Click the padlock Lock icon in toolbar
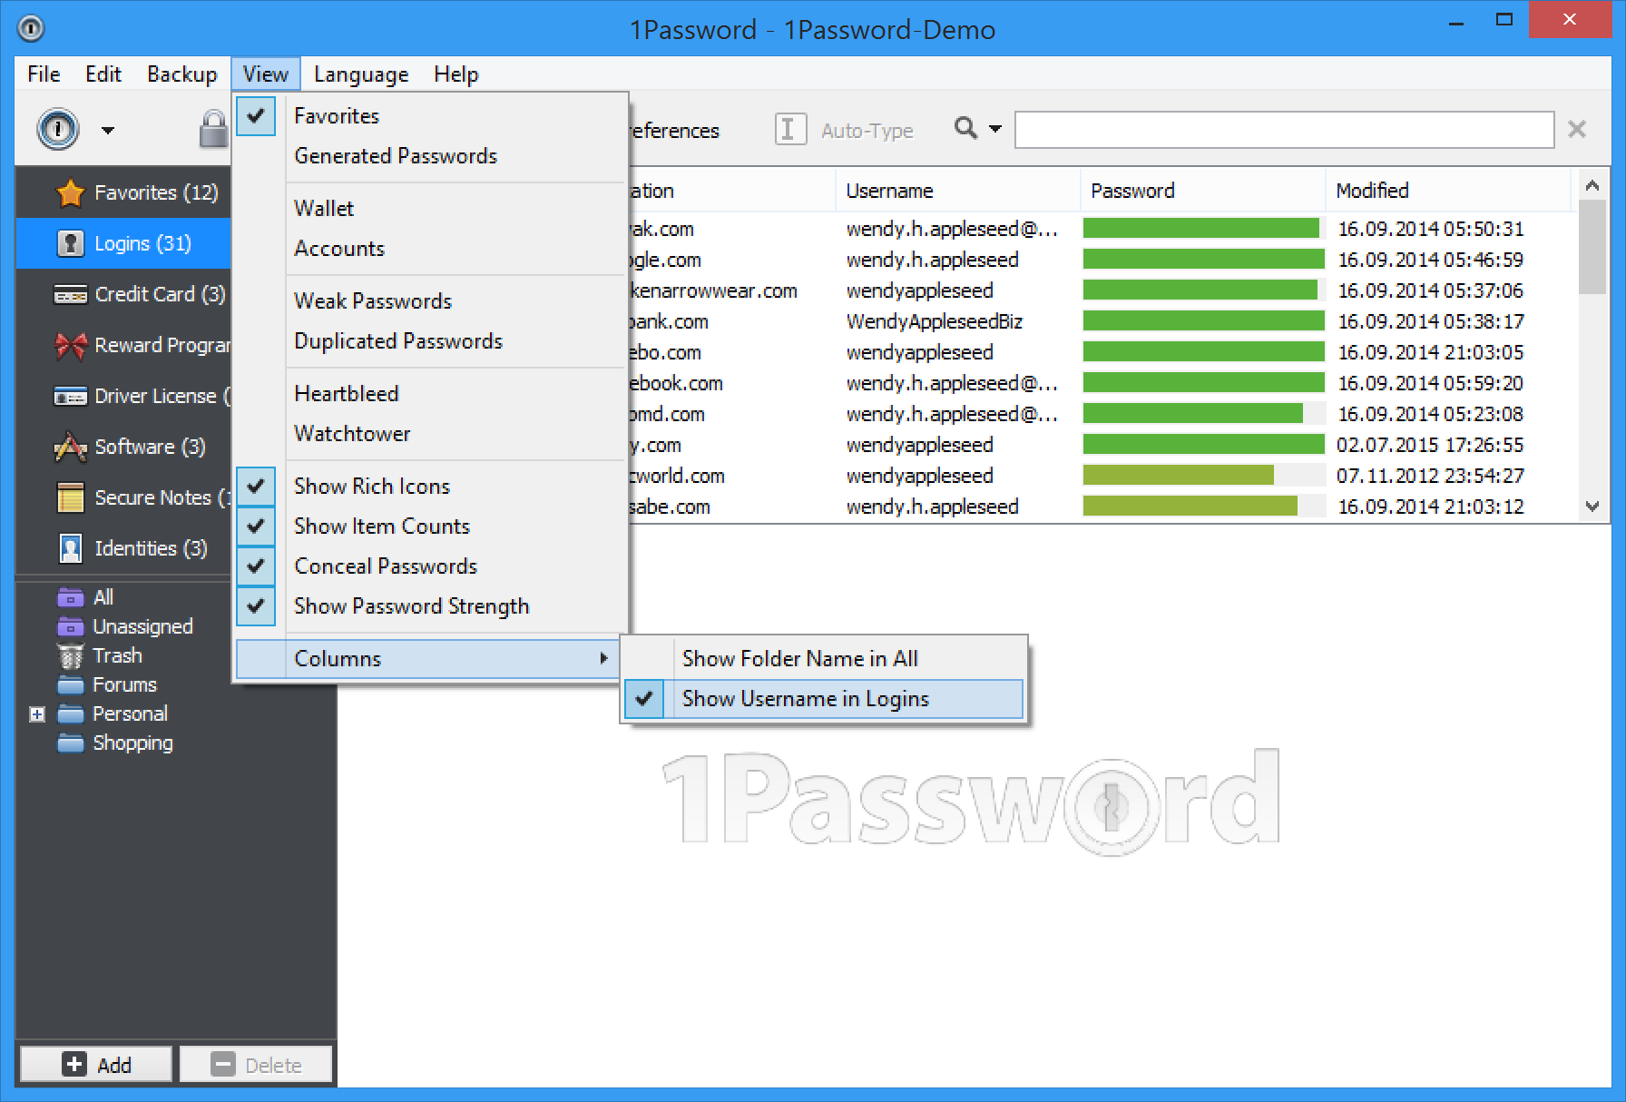Viewport: 1626px width, 1102px height. click(x=213, y=129)
